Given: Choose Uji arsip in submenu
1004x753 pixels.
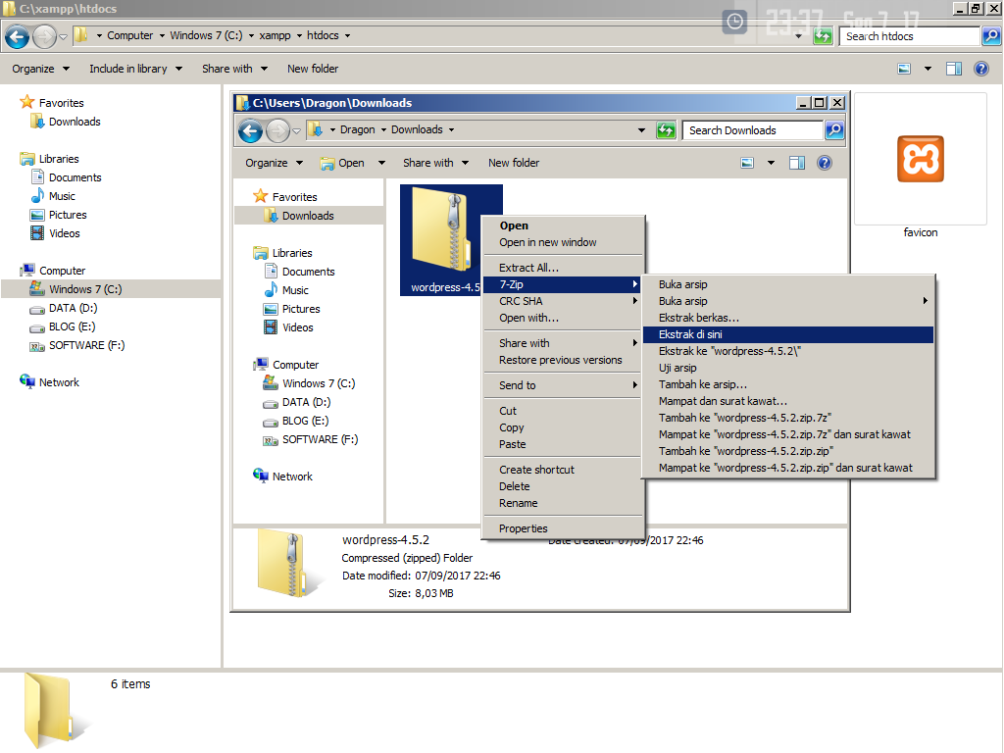Looking at the screenshot, I should point(787,368).
